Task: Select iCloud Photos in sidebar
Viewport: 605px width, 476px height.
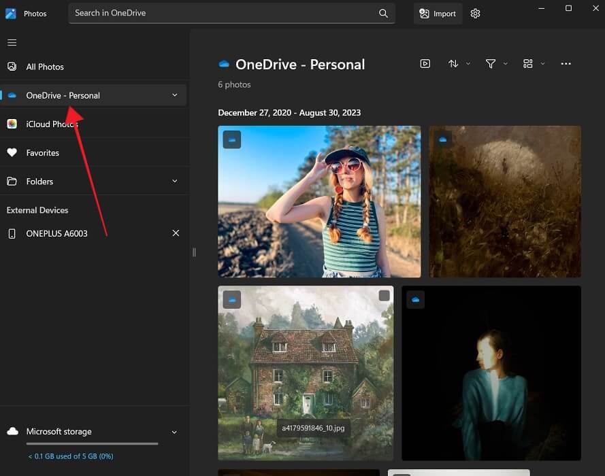Action: [x=52, y=124]
